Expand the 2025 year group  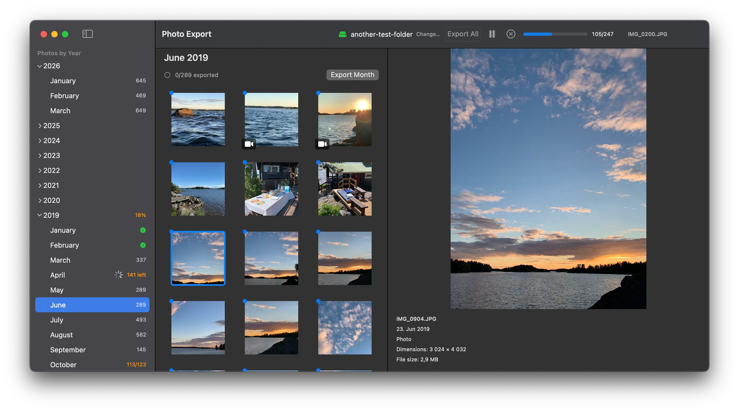point(40,126)
